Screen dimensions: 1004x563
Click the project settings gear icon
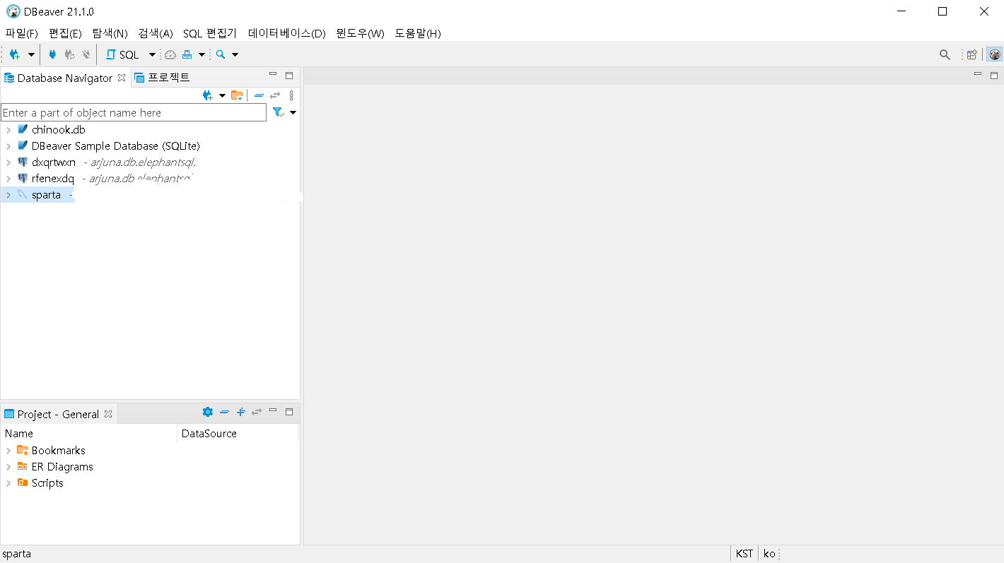207,412
